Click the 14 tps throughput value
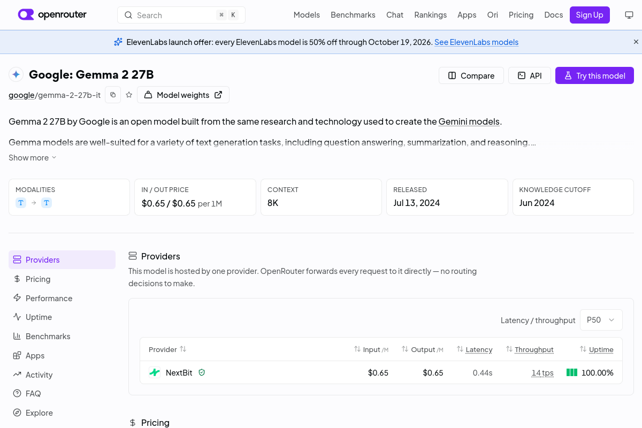Viewport: 642px width, 428px height. tap(542, 373)
